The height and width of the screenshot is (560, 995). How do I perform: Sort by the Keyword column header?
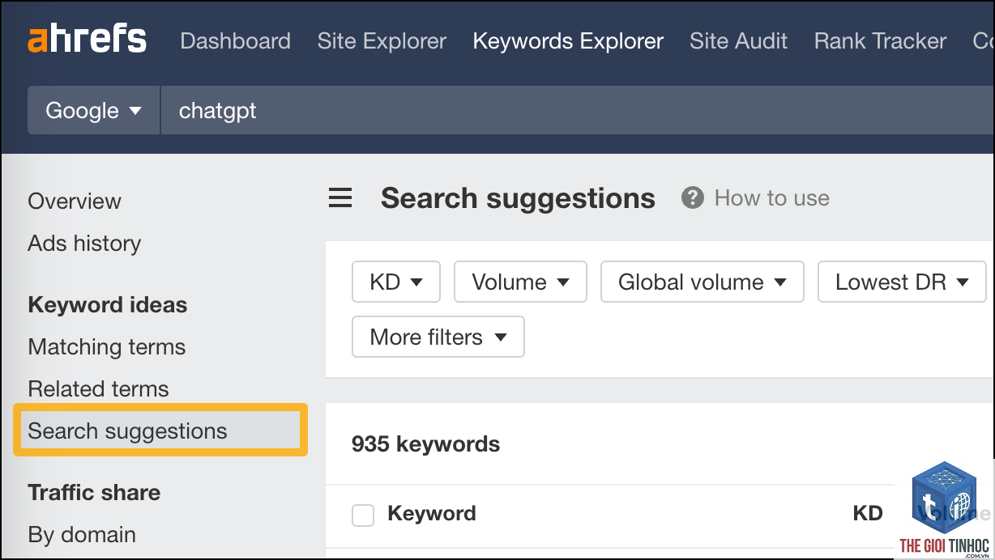tap(432, 514)
